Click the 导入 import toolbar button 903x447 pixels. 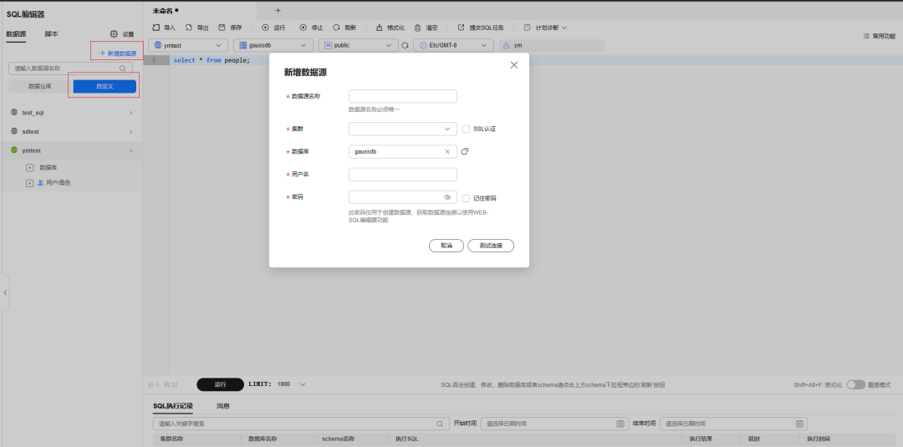point(164,28)
